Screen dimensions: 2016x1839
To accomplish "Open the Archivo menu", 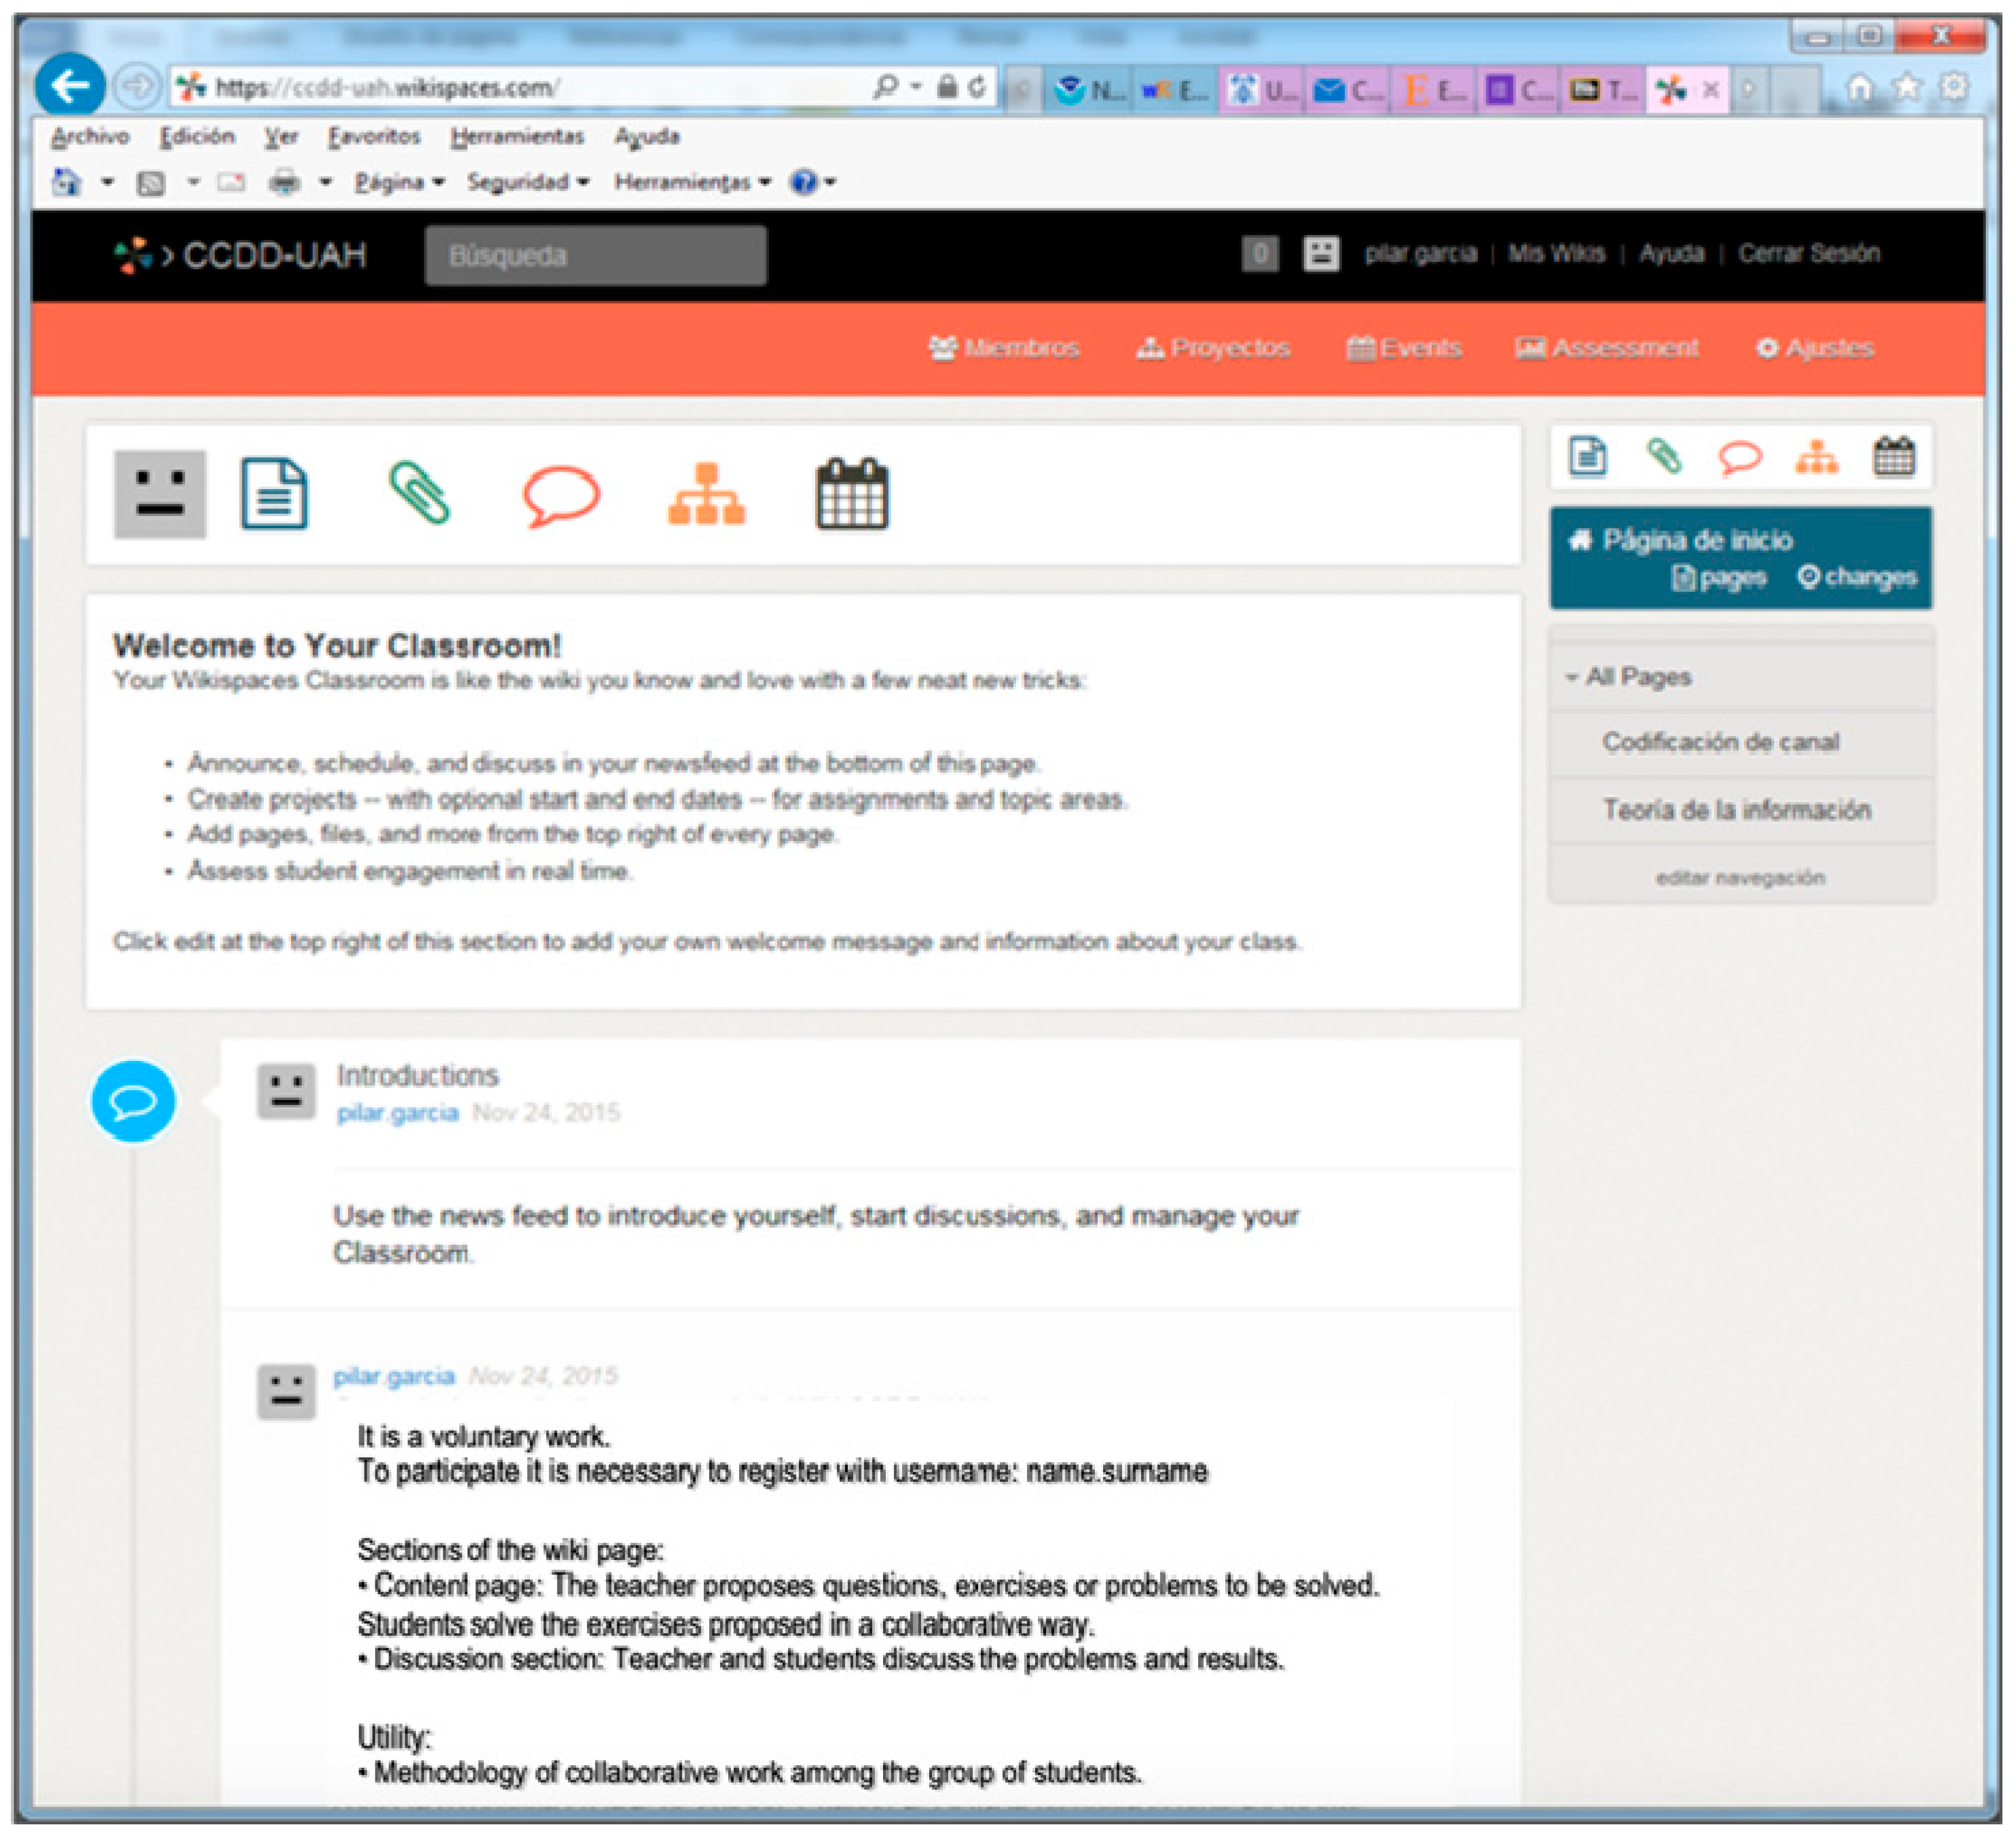I will [90, 136].
